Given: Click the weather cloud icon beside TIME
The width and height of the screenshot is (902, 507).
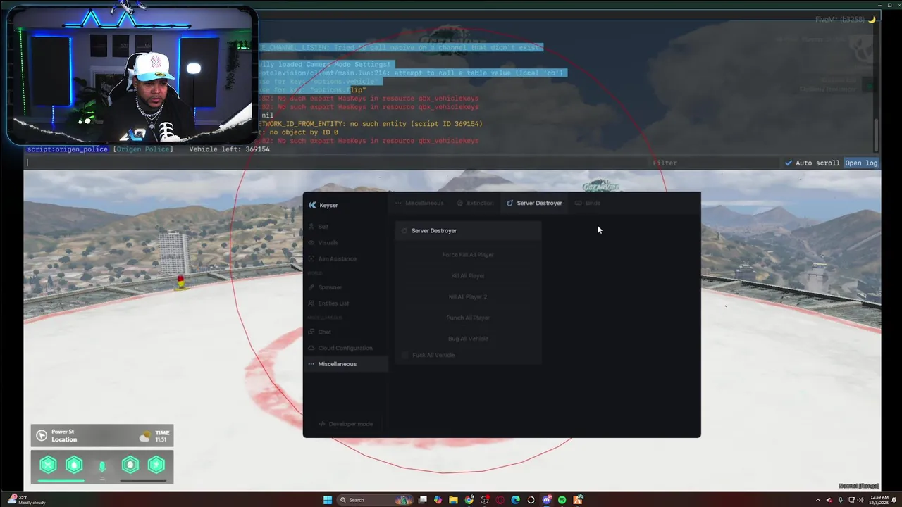Looking at the screenshot, I should tap(145, 436).
